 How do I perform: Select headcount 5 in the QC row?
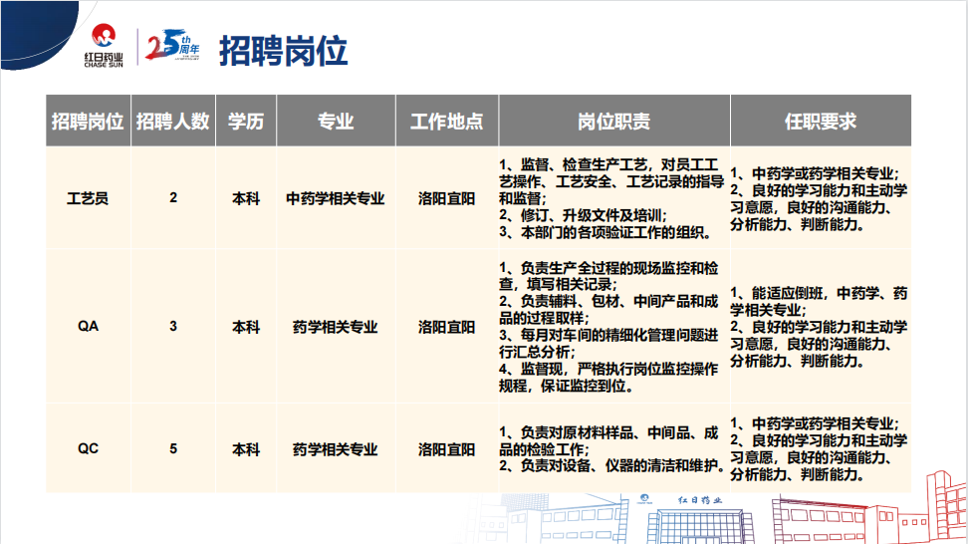[x=173, y=448]
